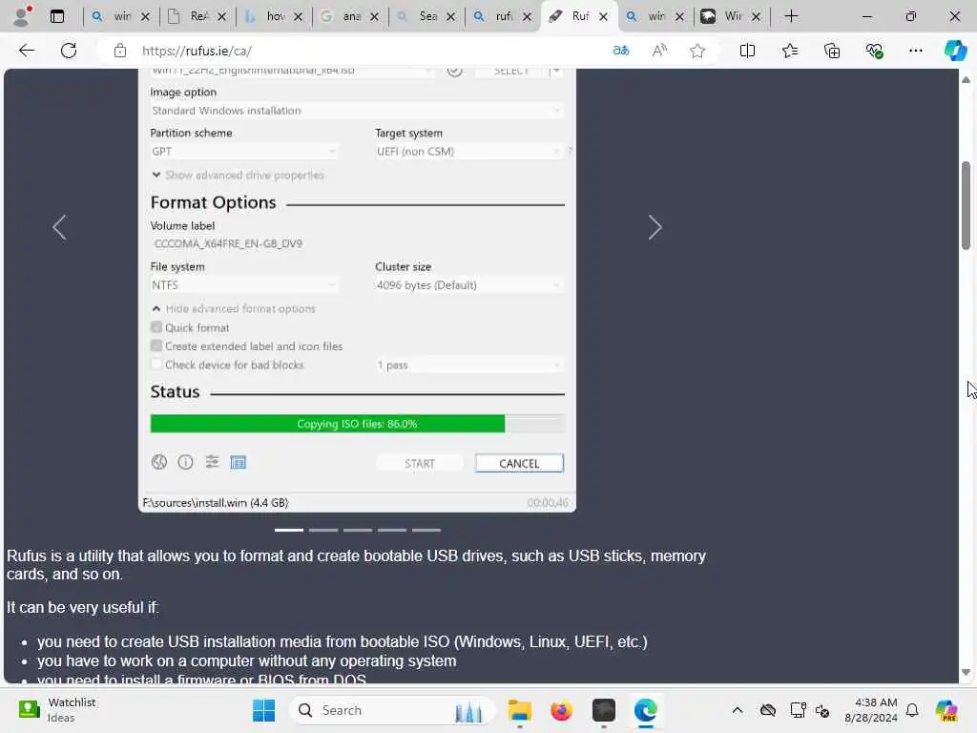Image resolution: width=977 pixels, height=733 pixels.
Task: Launch Firefox from the taskbar
Action: pyautogui.click(x=561, y=710)
